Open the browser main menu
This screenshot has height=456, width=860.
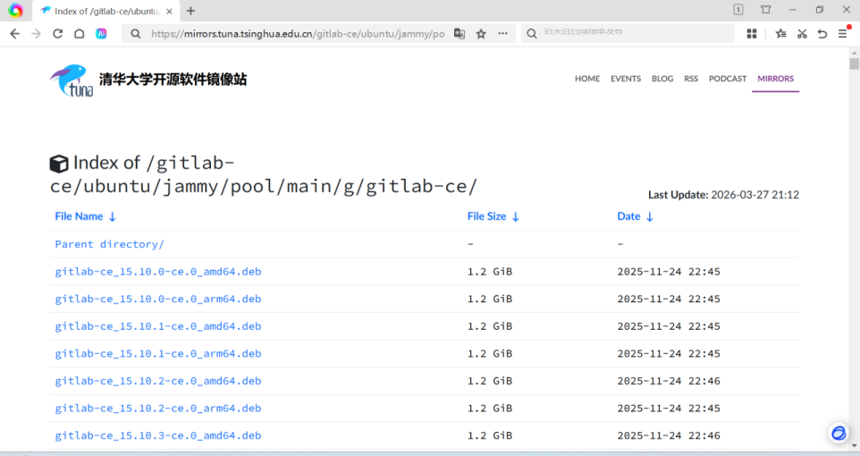click(843, 33)
